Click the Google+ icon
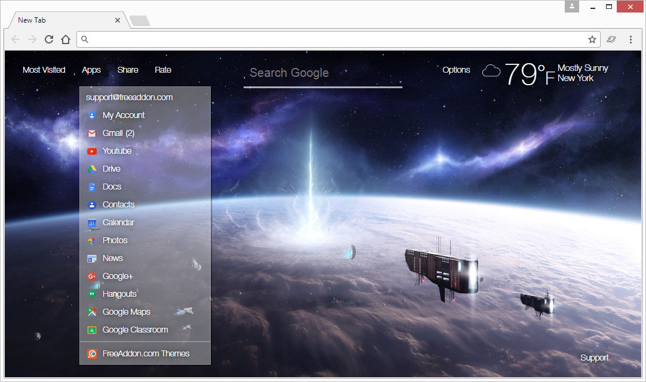Screen dimensions: 646x382 [x=92, y=277]
